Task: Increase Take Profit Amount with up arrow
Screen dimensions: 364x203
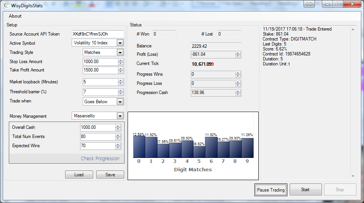Action: [x=120, y=68]
